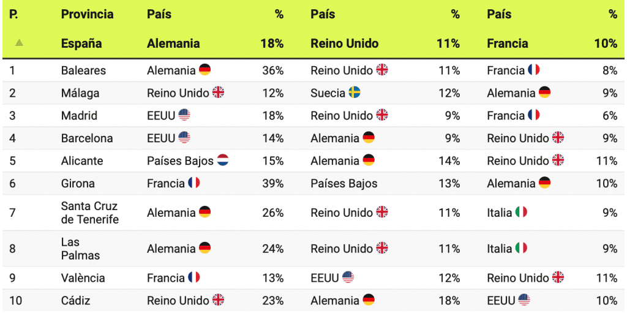Screen dimensions: 627x313
Task: Click the last % column header
Action: tap(612, 15)
